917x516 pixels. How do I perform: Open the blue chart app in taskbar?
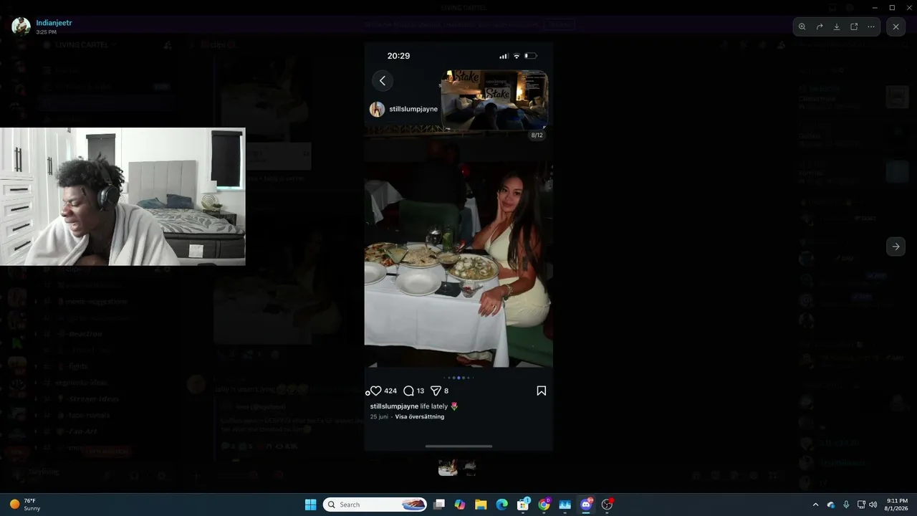click(565, 505)
